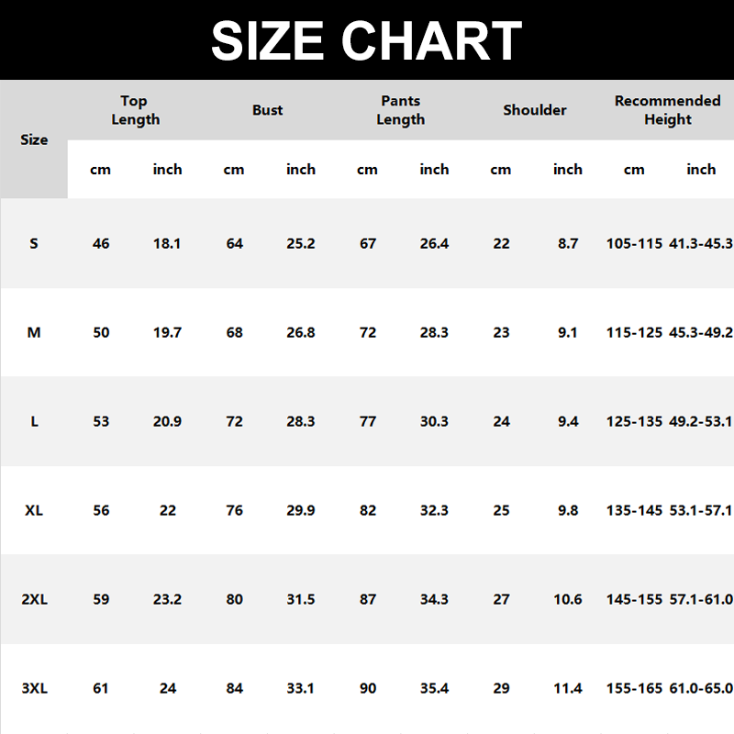Click the XL size row label
The width and height of the screenshot is (734, 734).
tap(34, 510)
